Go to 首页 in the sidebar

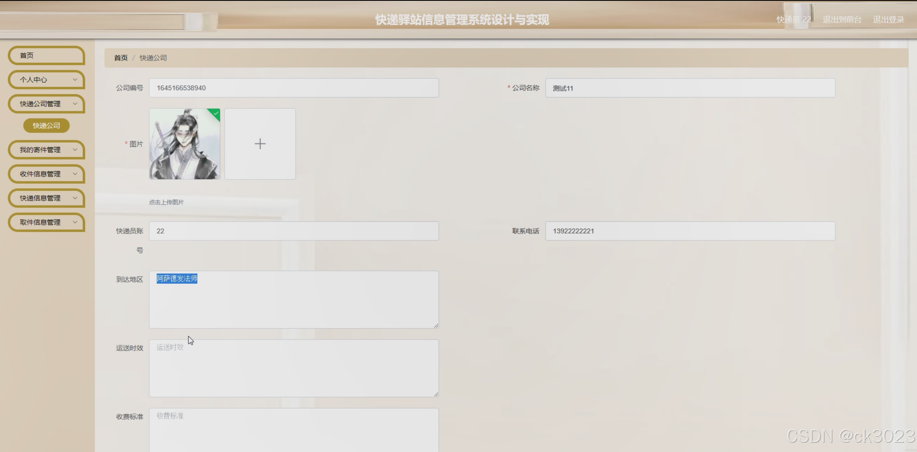pyautogui.click(x=46, y=56)
